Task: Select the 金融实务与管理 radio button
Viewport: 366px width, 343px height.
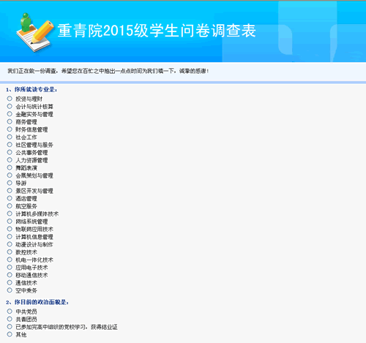Action: pos(10,114)
